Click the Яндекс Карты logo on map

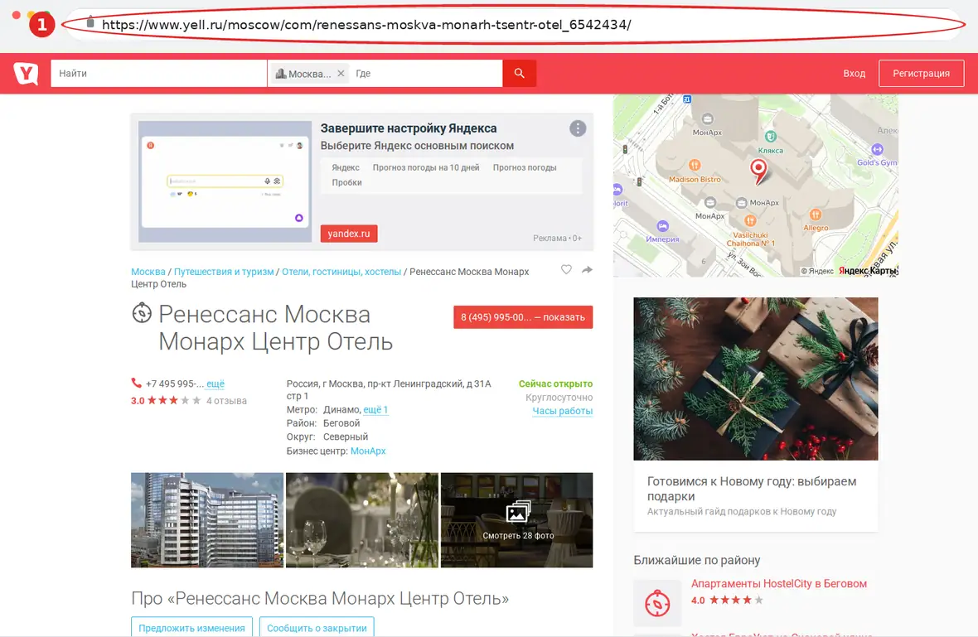click(867, 271)
